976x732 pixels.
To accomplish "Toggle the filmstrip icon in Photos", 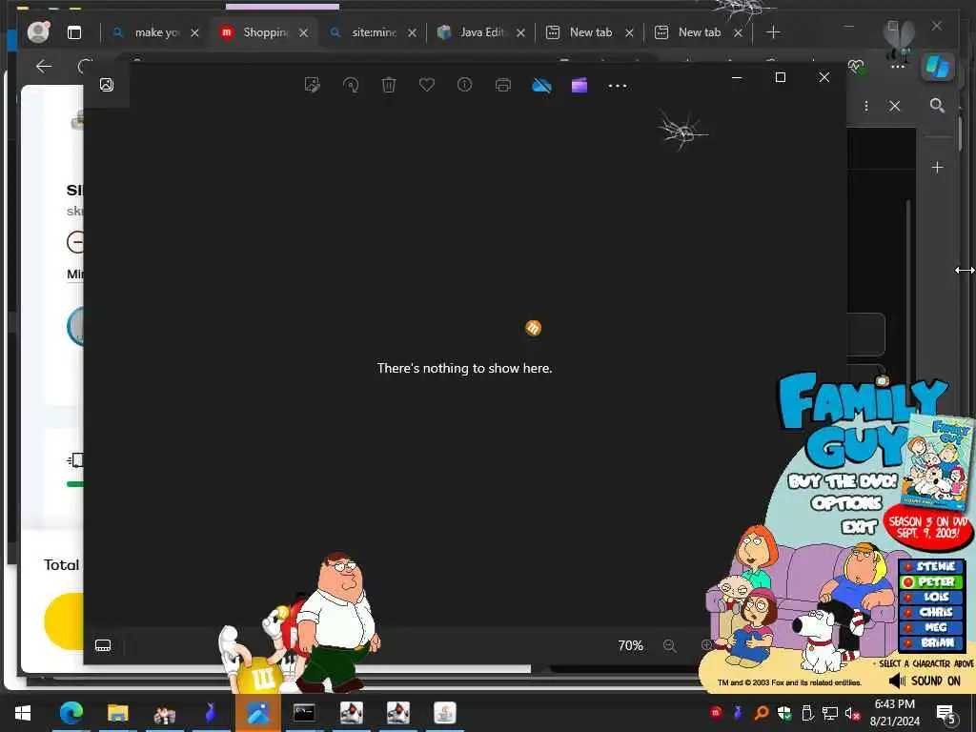I will [x=103, y=645].
